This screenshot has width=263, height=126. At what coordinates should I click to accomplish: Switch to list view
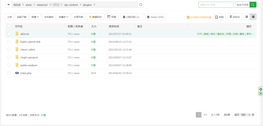point(253,17)
